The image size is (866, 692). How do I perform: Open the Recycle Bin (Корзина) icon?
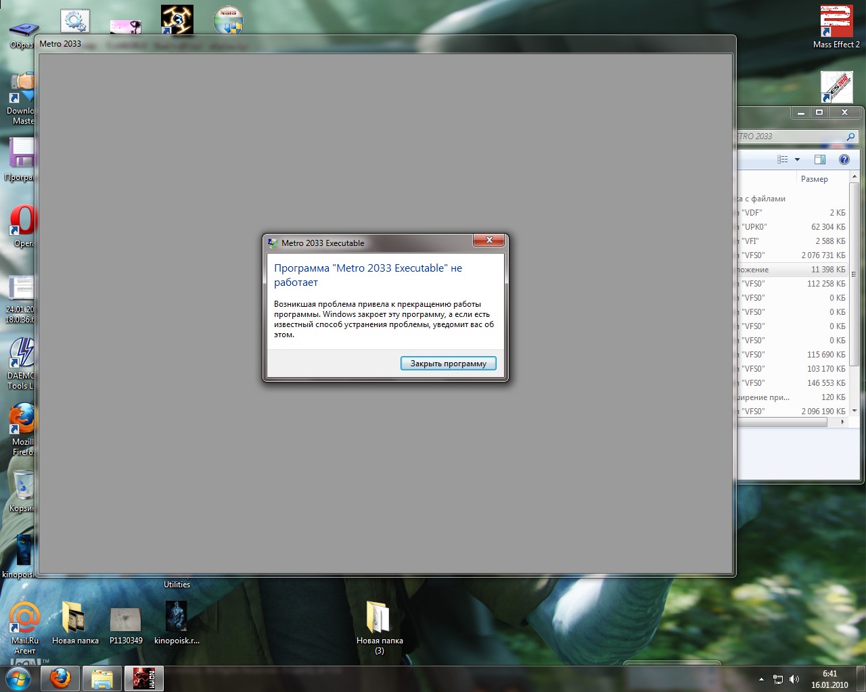click(23, 491)
